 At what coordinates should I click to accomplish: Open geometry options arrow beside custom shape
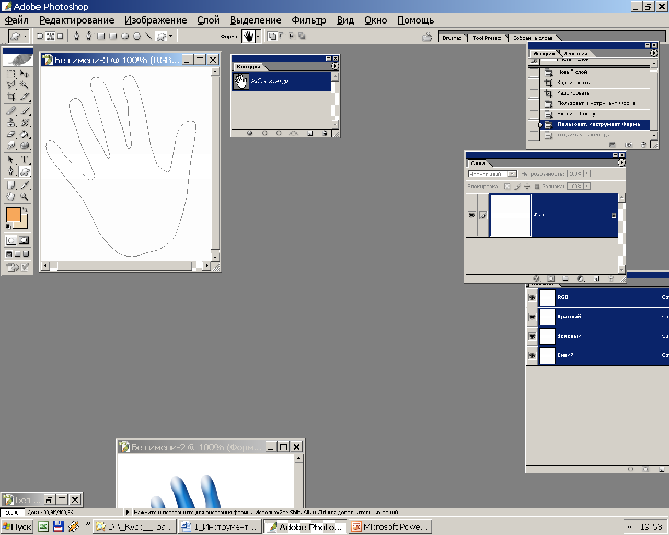(171, 36)
